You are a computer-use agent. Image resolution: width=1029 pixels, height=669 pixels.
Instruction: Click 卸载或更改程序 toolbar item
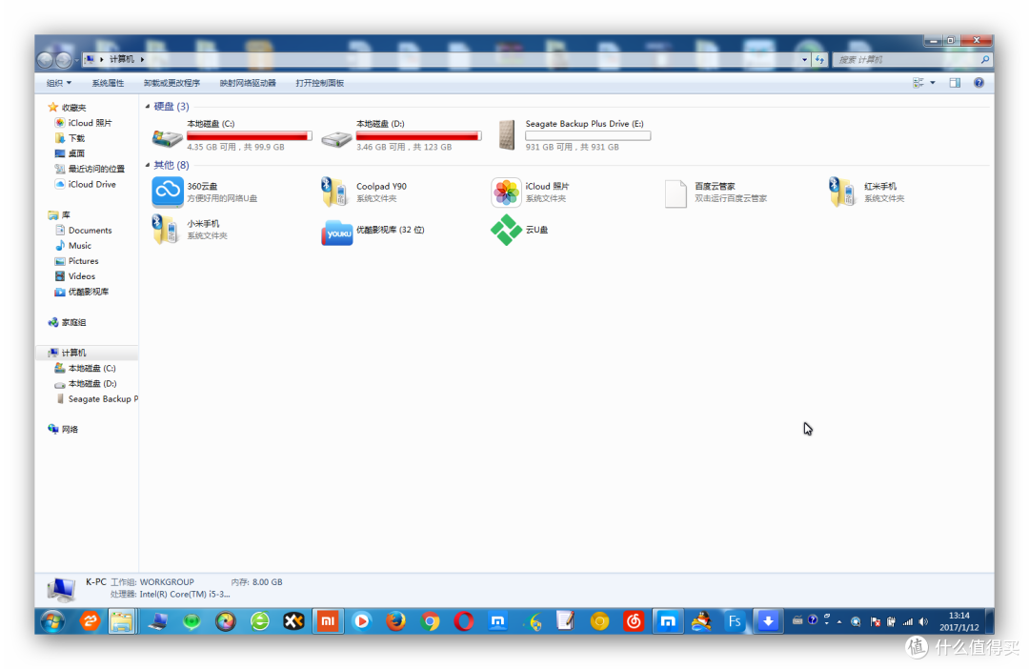tap(171, 83)
